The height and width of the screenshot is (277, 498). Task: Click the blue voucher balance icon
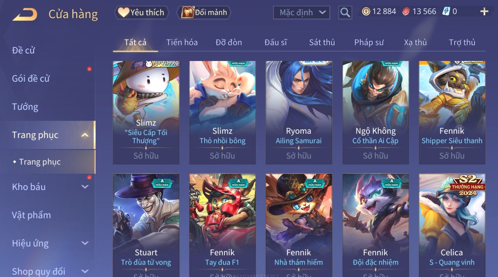[x=446, y=12]
